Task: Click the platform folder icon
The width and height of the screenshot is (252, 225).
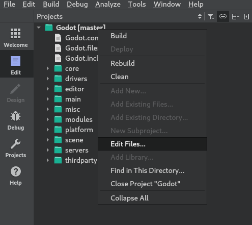Action: click(58, 130)
